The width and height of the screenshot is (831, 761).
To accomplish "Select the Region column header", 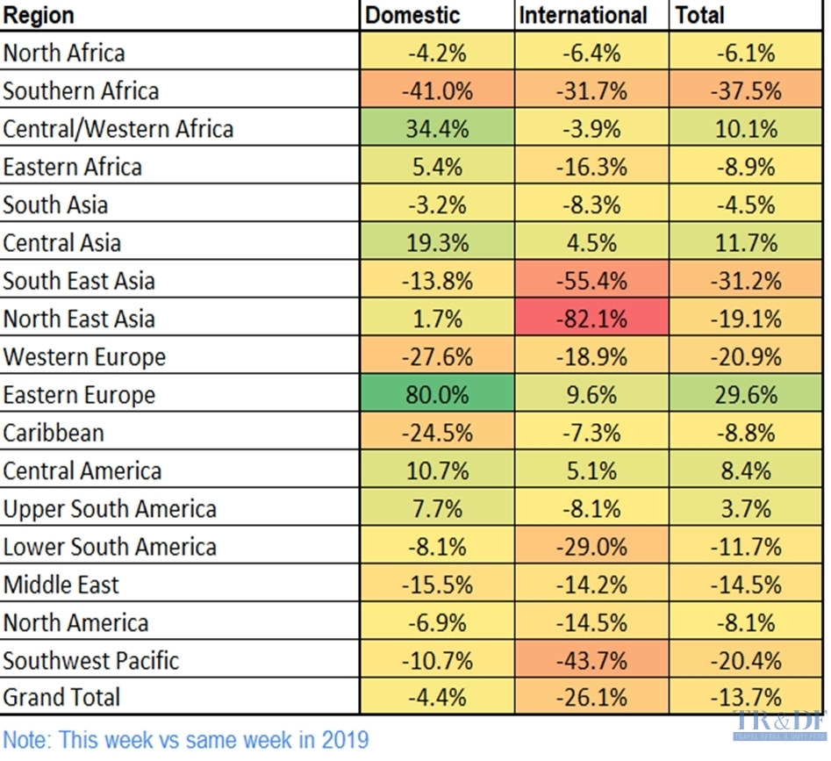I will (39, 15).
